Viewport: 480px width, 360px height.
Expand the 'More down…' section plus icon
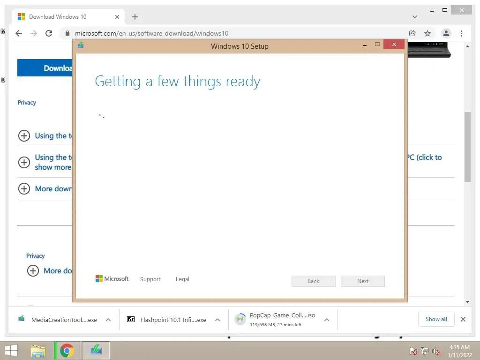[24, 188]
